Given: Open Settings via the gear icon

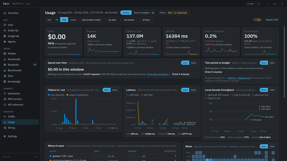Looking at the screenshot, I should coord(5,136).
